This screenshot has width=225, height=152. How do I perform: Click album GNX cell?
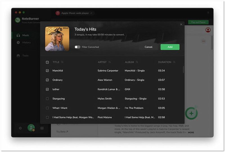(x=127, y=89)
